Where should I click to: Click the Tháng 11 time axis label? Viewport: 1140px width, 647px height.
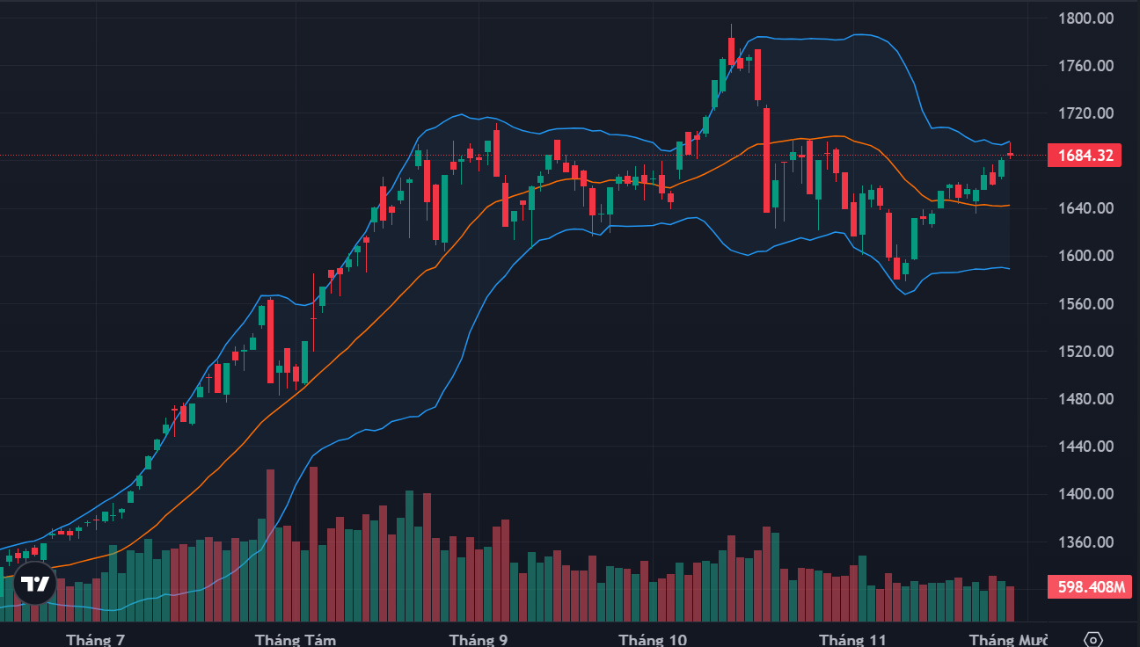click(x=852, y=639)
